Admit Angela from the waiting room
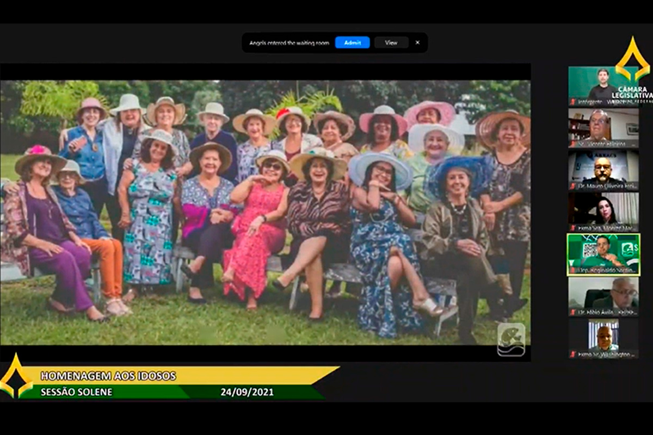This screenshot has height=435, width=653. coord(352,42)
